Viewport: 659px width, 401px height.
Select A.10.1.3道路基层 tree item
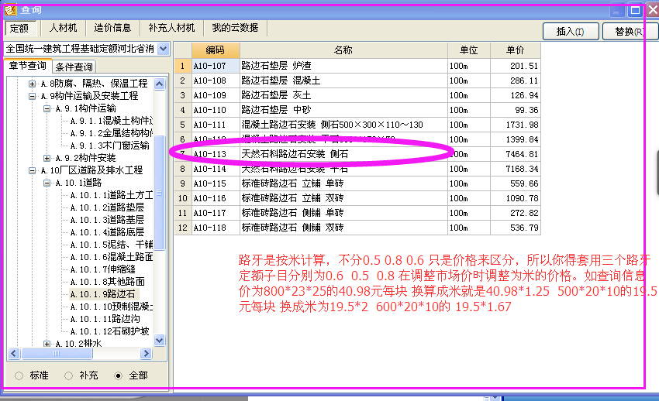[107, 220]
